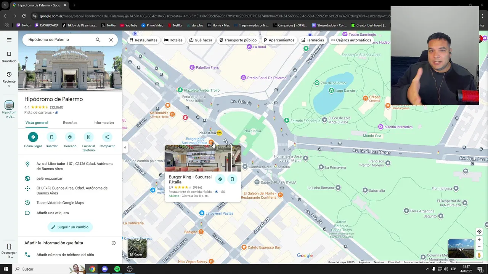The width and height of the screenshot is (488, 274).
Task: Click the Burger King card photo
Action: 203,158
